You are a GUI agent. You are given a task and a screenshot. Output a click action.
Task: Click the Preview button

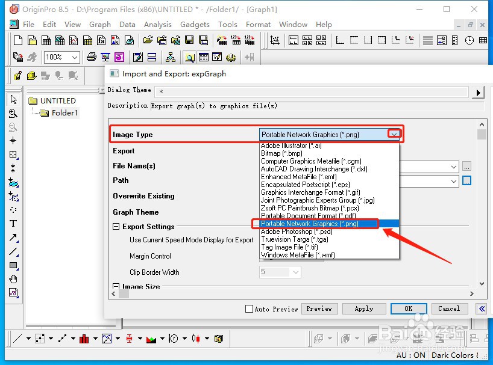pyautogui.click(x=319, y=308)
